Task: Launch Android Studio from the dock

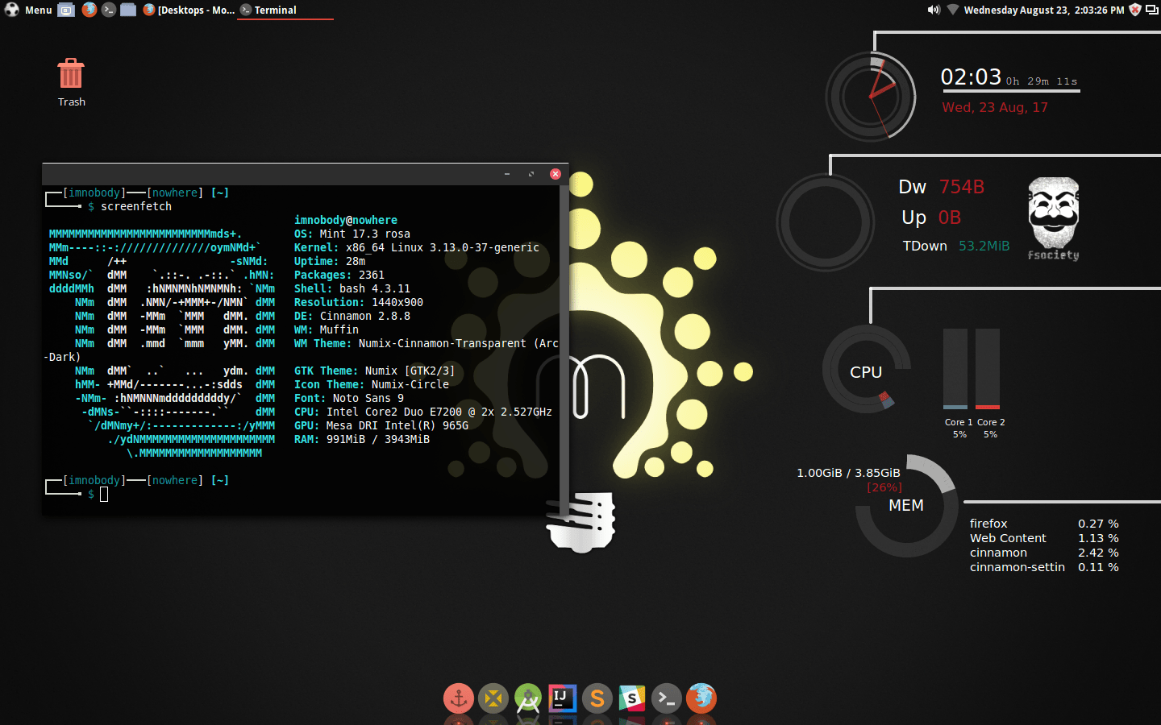Action: pyautogui.click(x=528, y=698)
